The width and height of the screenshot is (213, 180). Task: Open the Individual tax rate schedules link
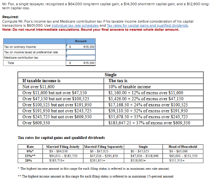tap(75, 25)
